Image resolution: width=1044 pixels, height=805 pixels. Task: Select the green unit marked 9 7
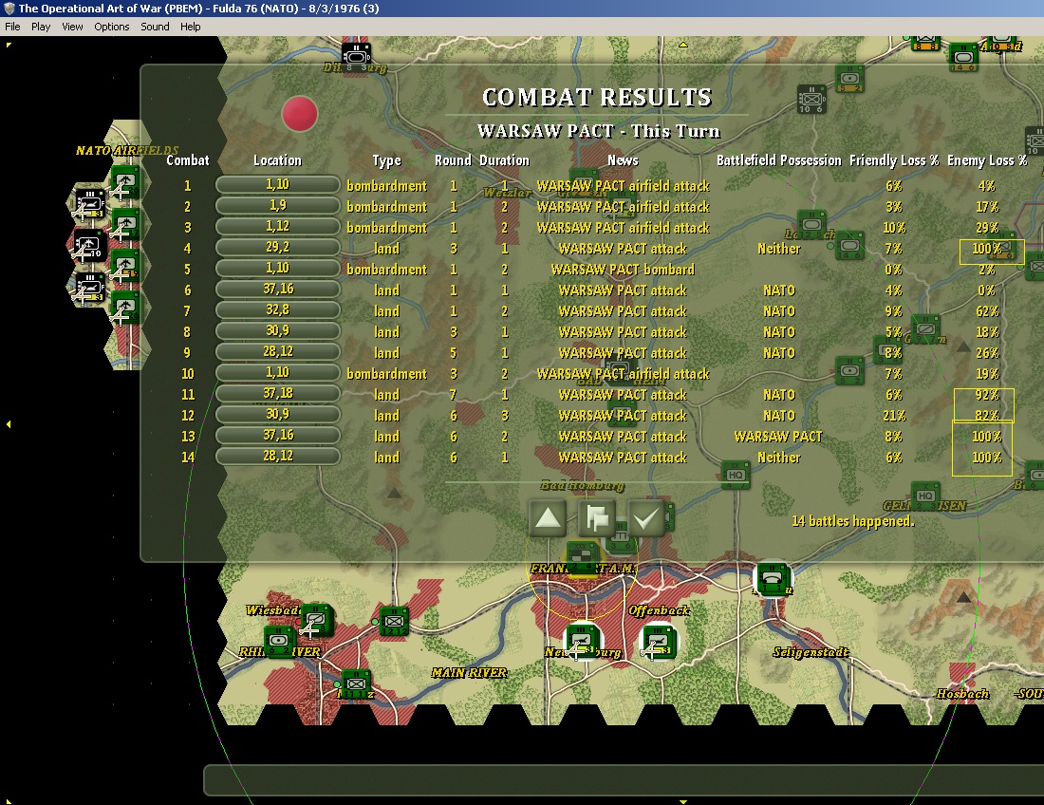(x=924, y=328)
